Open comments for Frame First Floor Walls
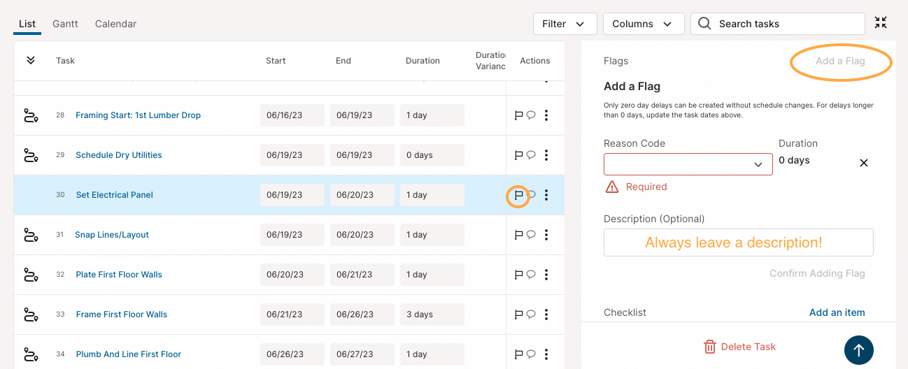 pyautogui.click(x=531, y=314)
